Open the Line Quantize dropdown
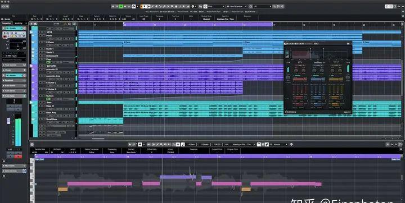The image size is (405, 203). (237, 6)
